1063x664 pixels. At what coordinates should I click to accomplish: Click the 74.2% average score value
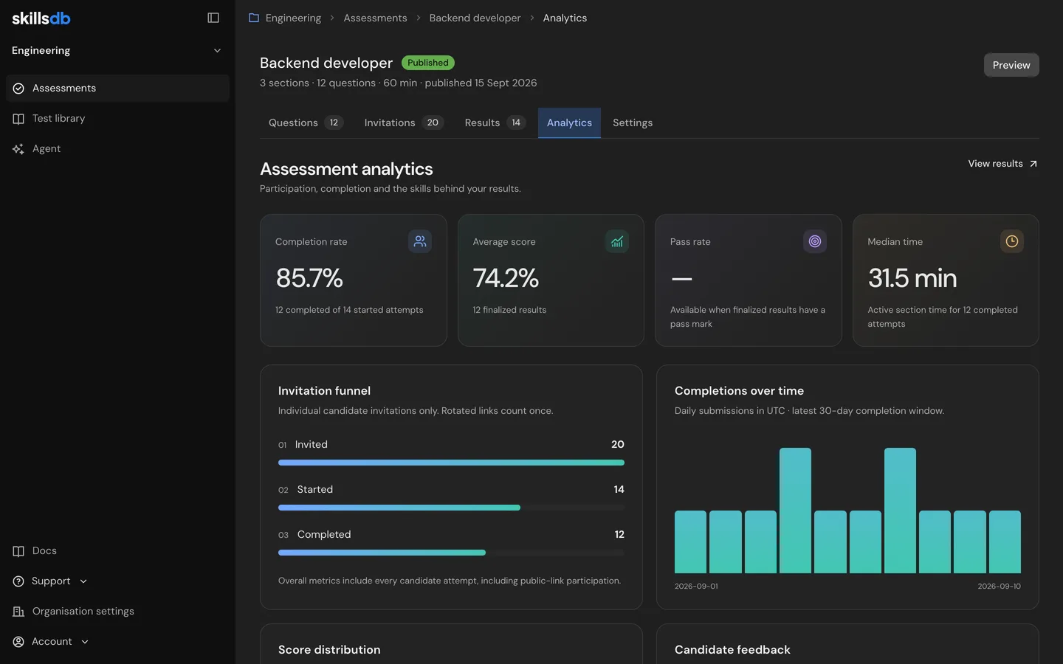pyautogui.click(x=506, y=278)
